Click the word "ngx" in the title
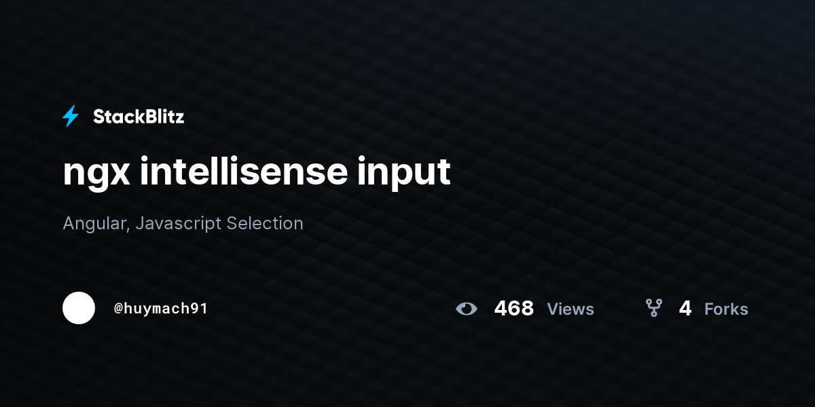 tap(96, 174)
